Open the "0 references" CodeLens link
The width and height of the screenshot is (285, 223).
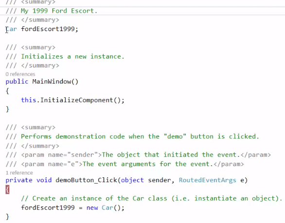point(20,74)
